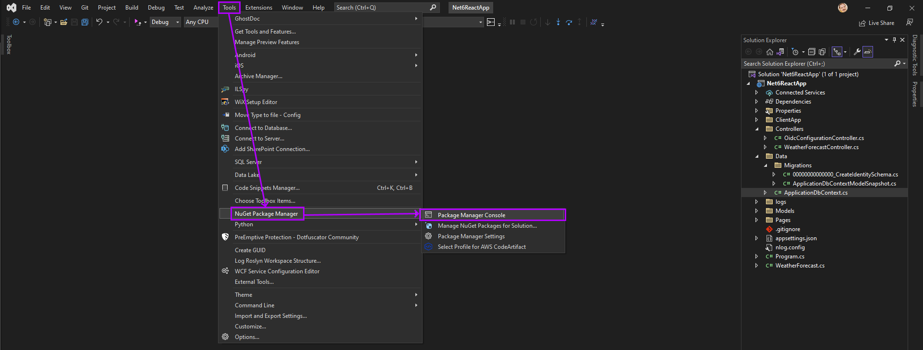Toggle Preview Selected Items button
Screen dimensions: 923x350
pos(868,52)
